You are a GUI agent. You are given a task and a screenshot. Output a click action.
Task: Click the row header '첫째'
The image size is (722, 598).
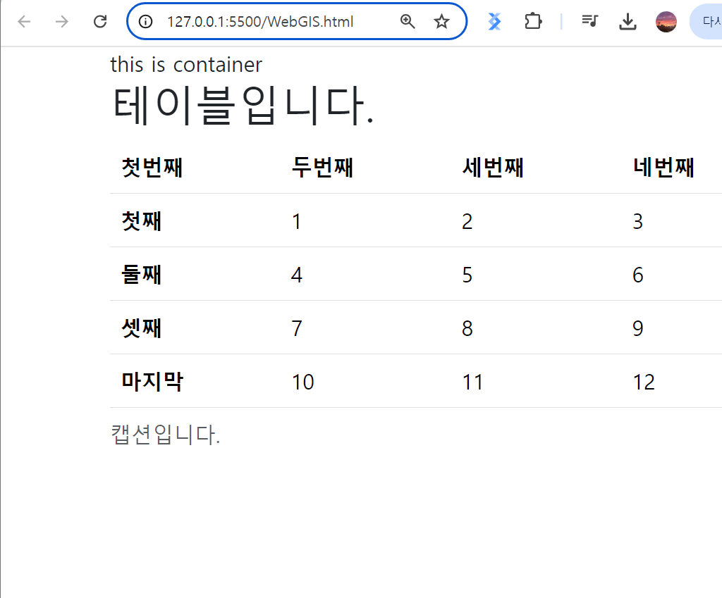point(141,220)
